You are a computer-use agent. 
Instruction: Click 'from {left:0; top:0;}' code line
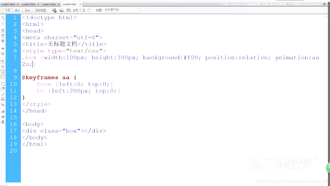pyautogui.click(x=75, y=84)
